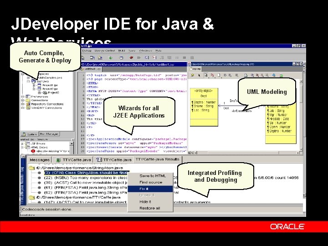Click the jsp1.jws workspace icon
Screen dimensions: 328x246
(34, 82)
